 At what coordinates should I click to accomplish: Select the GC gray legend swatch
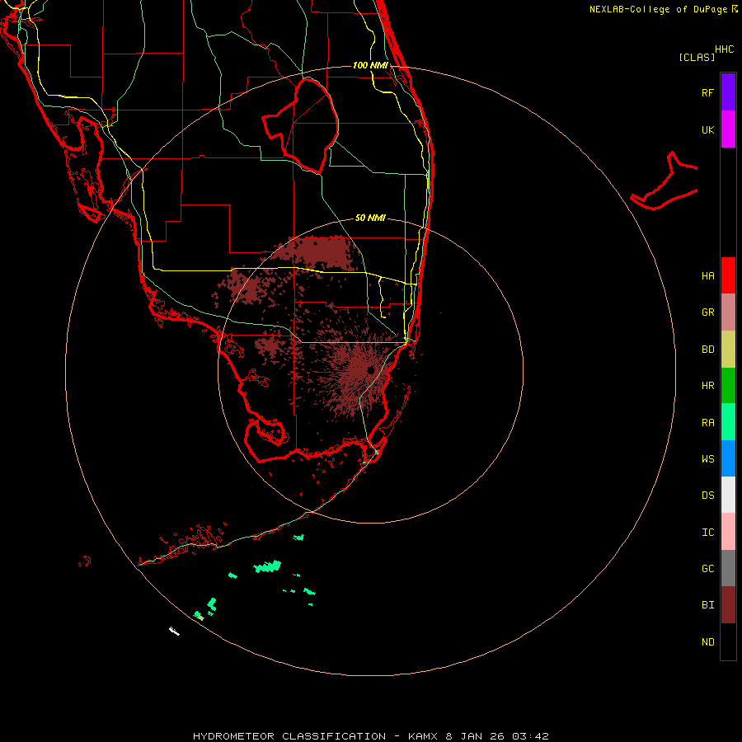[x=728, y=568]
